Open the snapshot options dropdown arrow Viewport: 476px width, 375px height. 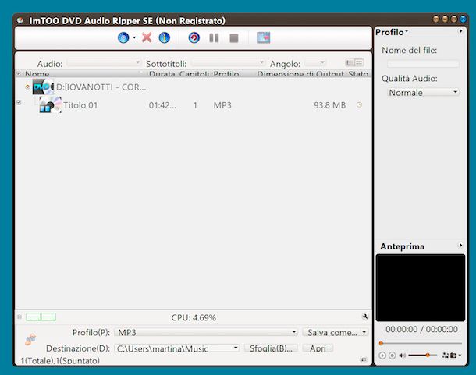[460, 355]
